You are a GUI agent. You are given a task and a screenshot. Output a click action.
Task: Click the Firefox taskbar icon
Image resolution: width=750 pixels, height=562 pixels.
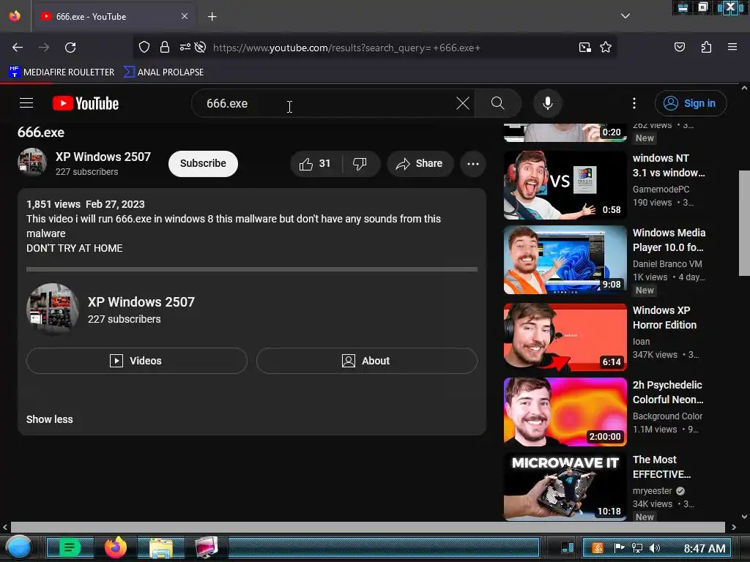click(116, 547)
